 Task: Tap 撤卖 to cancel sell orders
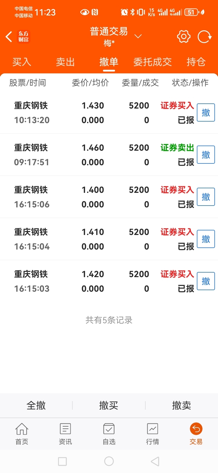[x=182, y=405]
